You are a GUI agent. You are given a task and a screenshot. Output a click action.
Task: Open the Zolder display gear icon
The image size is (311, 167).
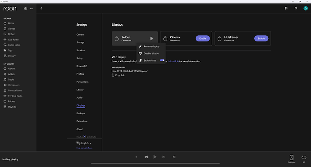point(151,38)
